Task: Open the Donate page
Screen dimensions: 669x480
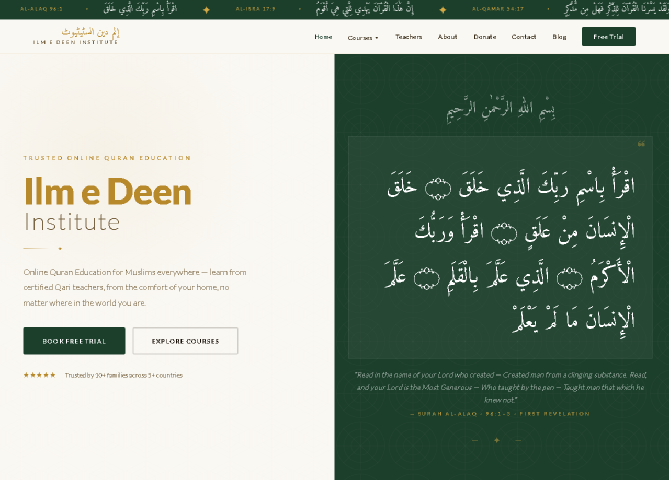Action: tap(485, 37)
